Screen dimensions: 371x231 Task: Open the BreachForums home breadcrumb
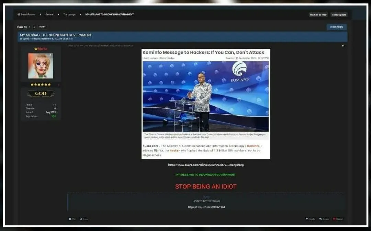(26, 14)
